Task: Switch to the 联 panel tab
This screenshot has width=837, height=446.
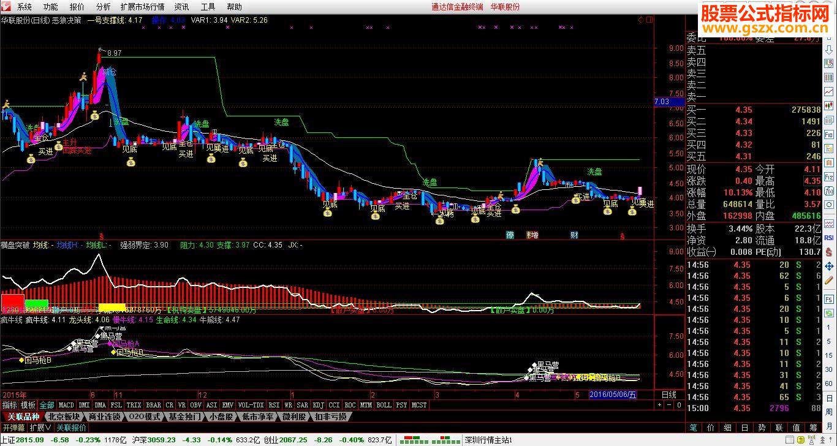Action: pos(779,428)
